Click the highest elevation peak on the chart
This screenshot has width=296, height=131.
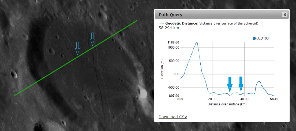[x=197, y=43]
